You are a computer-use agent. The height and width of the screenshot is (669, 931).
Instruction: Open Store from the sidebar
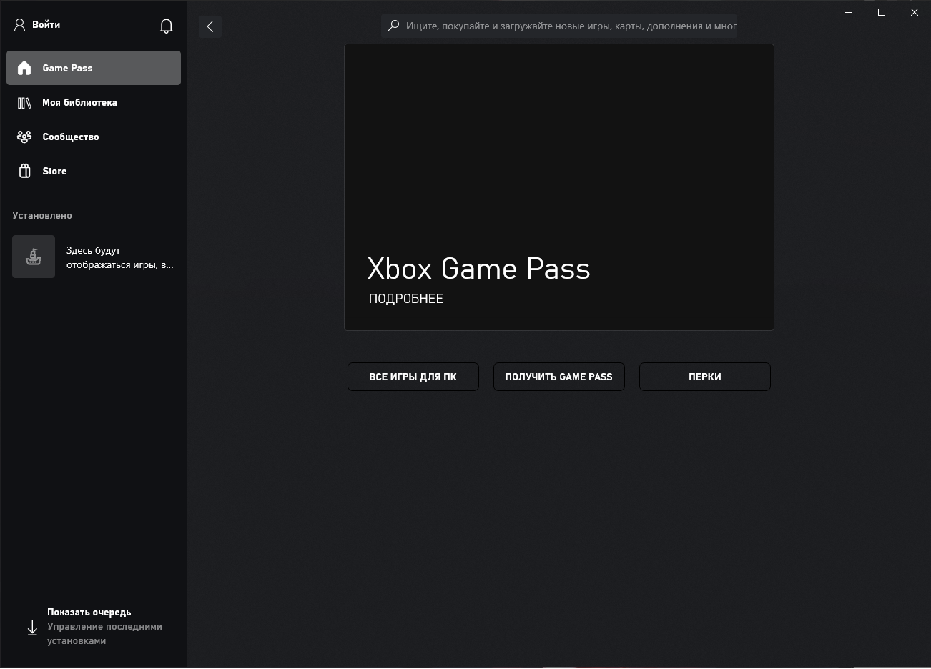click(94, 171)
